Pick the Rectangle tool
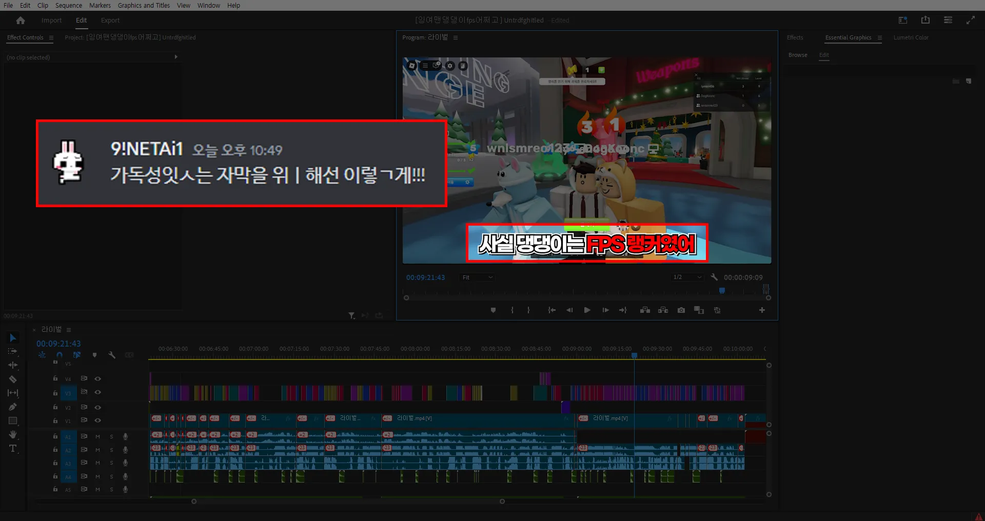This screenshot has height=521, width=985. tap(13, 420)
